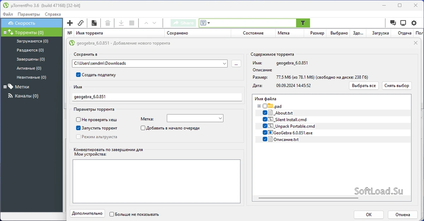Toggle the .pad folder checkbox
The height and width of the screenshot is (221, 424).
pyautogui.click(x=265, y=106)
